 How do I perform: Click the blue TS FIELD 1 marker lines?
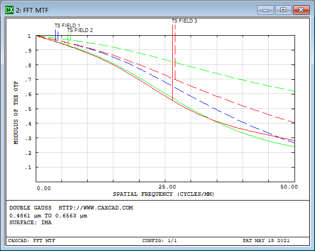click(x=57, y=35)
